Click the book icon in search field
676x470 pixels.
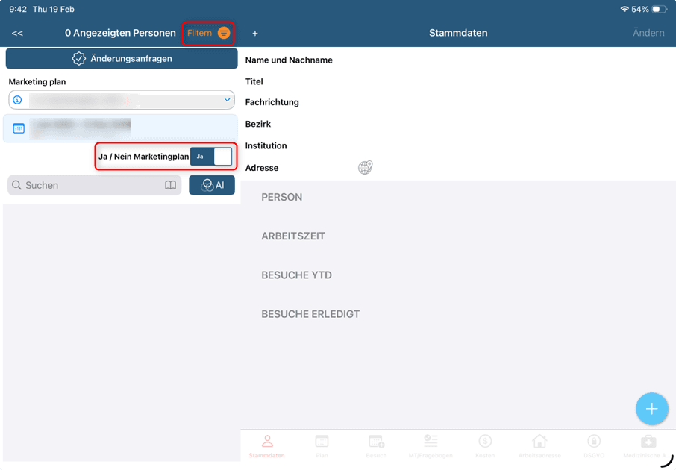coord(171,185)
